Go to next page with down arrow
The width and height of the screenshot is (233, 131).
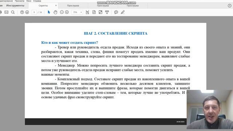[27, 12]
